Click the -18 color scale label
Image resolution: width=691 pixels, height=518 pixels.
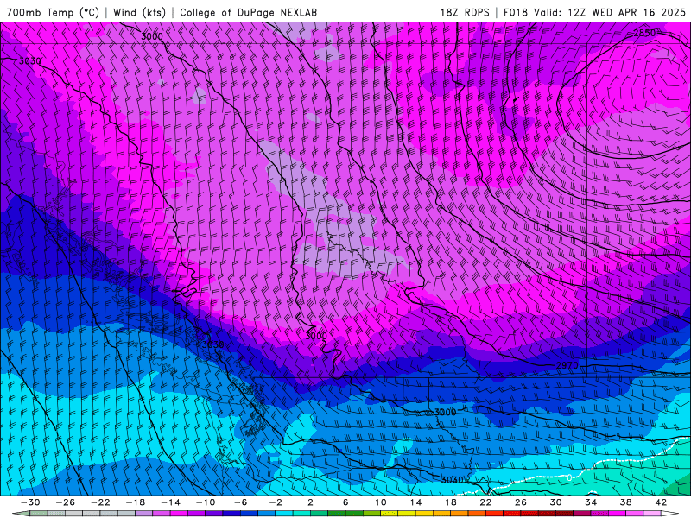[x=136, y=502]
